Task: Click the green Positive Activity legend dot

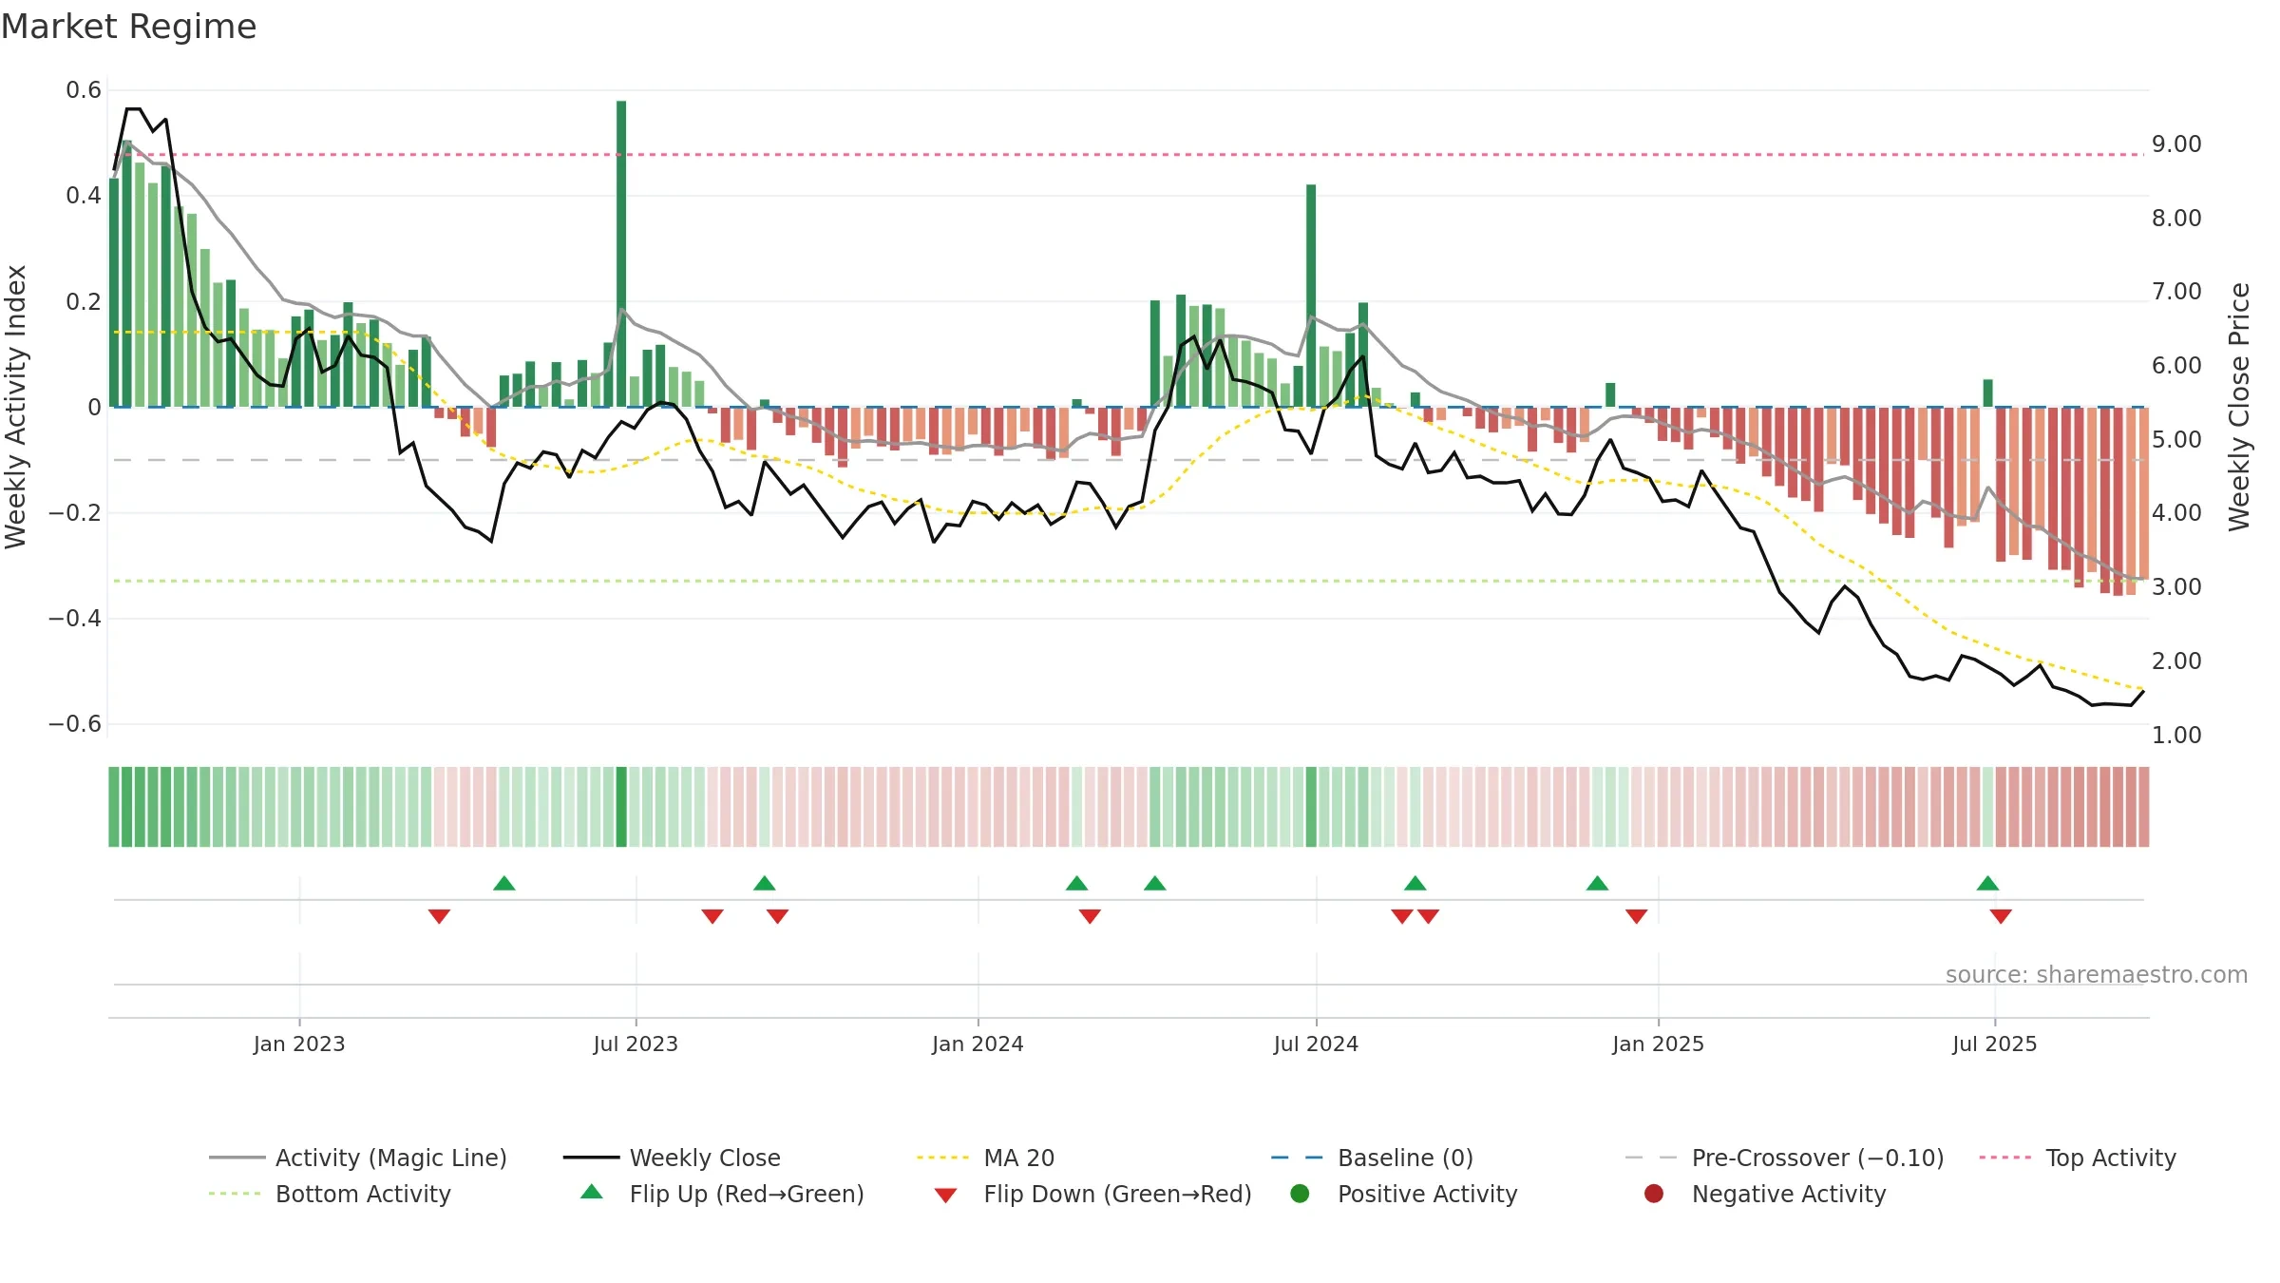Action: 1300,1194
